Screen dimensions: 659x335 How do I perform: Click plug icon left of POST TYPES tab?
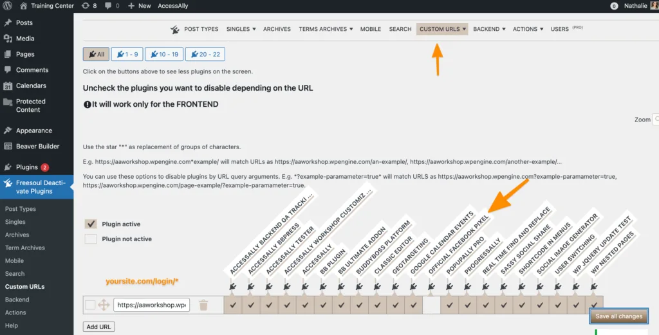coord(175,30)
